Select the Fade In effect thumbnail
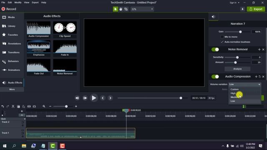Image resolution: width=267 pixels, height=150 pixels. tap(65, 48)
